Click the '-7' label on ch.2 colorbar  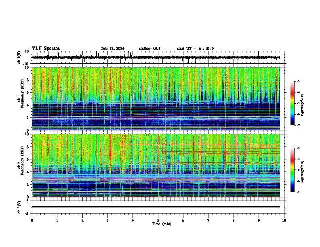click(x=298, y=192)
